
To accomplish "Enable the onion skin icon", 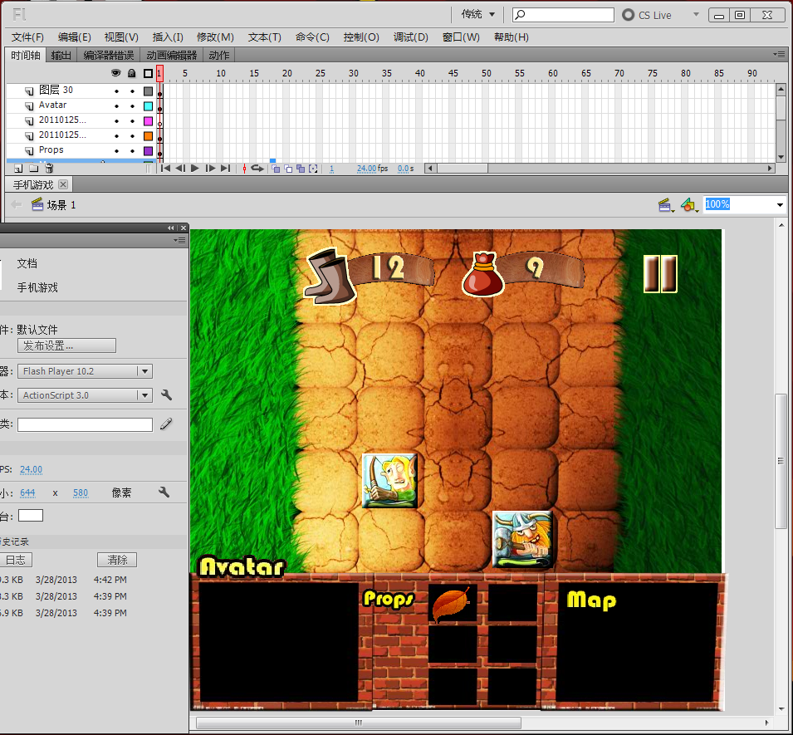I will [276, 169].
